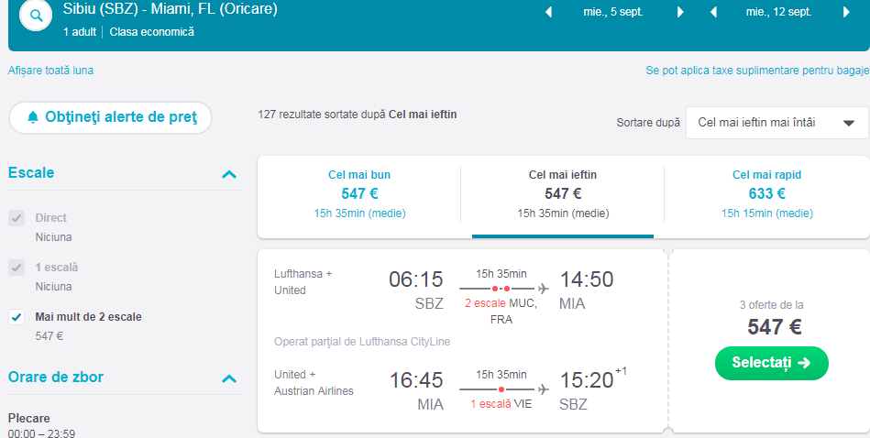Toggle the Direct flights checkbox
870x438 pixels.
pyautogui.click(x=17, y=218)
